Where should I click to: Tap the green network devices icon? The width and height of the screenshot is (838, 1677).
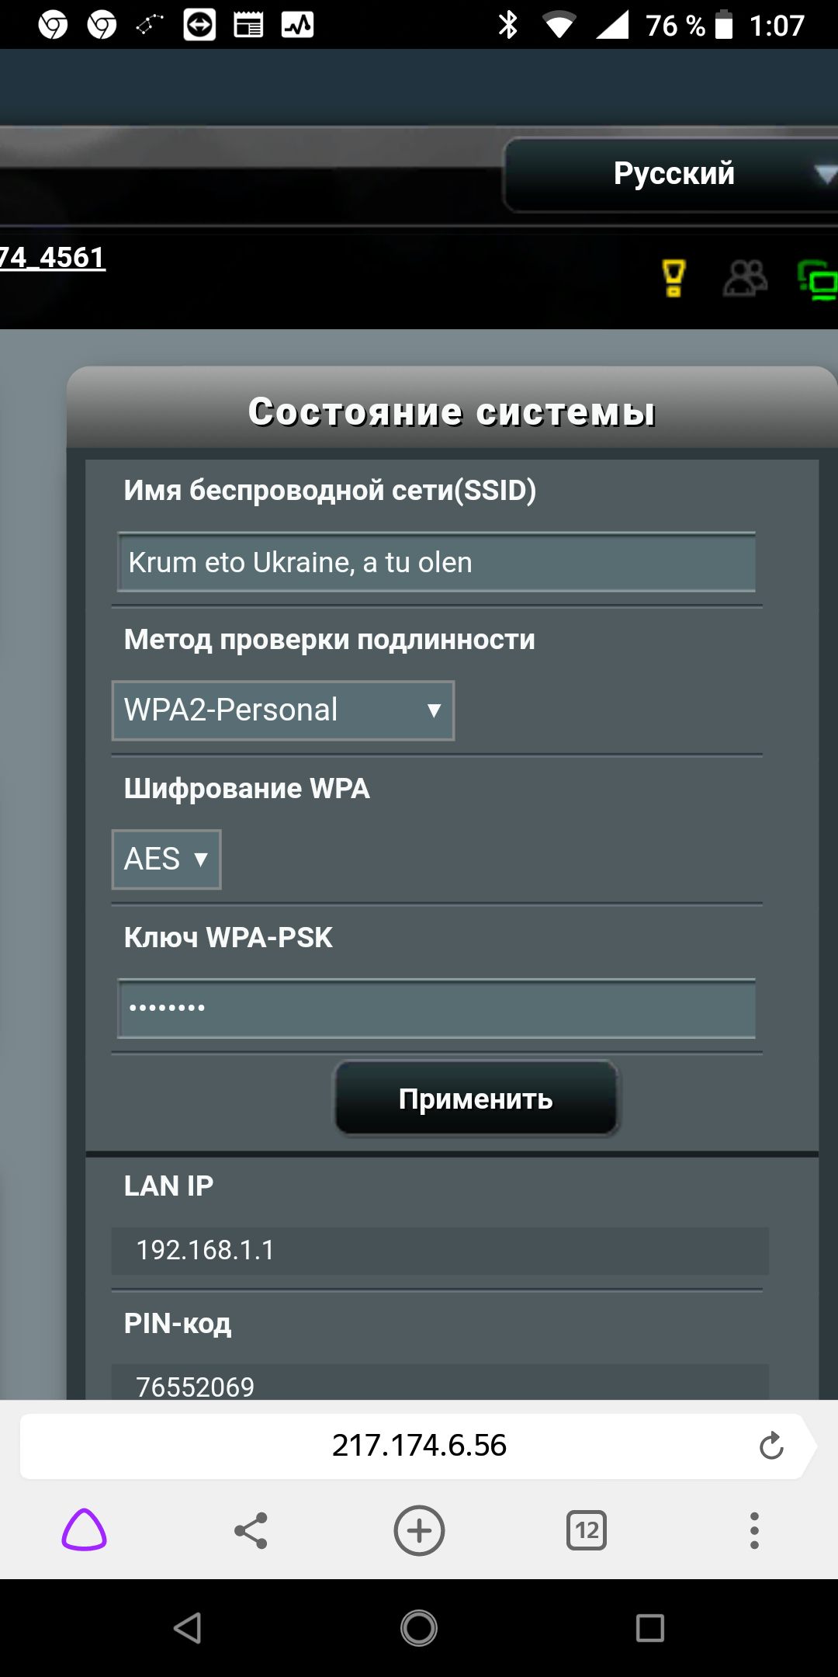[x=818, y=279]
